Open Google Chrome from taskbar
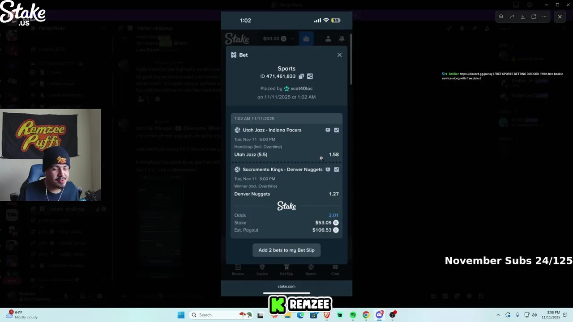This screenshot has width=573, height=322. click(366, 315)
